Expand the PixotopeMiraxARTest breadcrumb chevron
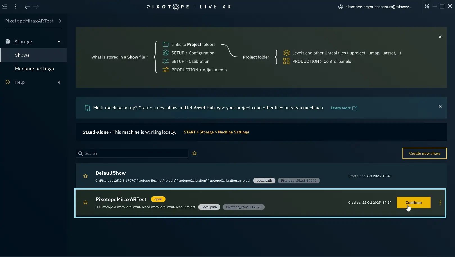The height and width of the screenshot is (257, 455). click(x=60, y=21)
